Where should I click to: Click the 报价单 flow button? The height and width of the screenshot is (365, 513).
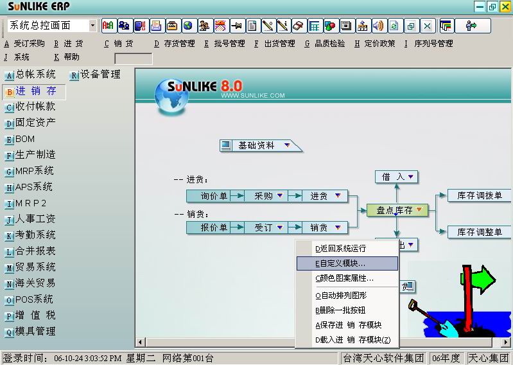tap(209, 227)
